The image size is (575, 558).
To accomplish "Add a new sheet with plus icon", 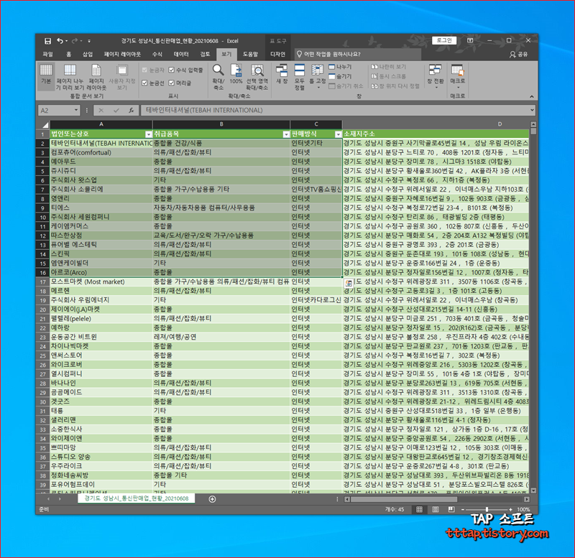I will tap(212, 499).
